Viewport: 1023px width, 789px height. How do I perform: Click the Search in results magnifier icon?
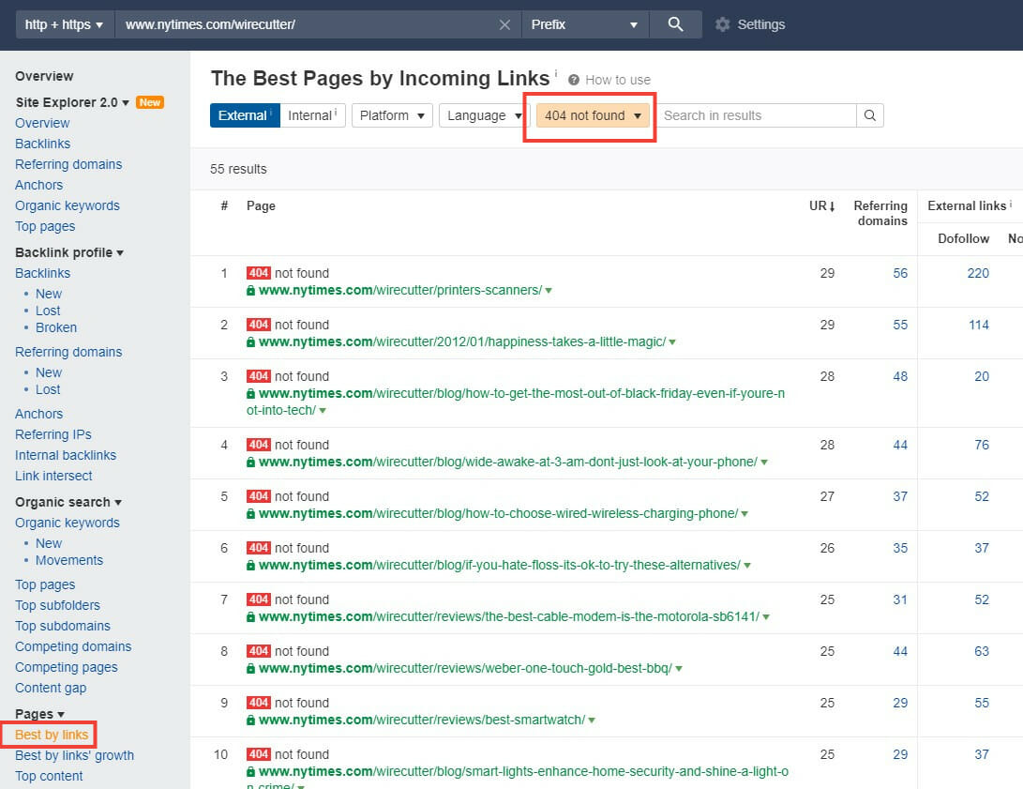[x=869, y=115]
